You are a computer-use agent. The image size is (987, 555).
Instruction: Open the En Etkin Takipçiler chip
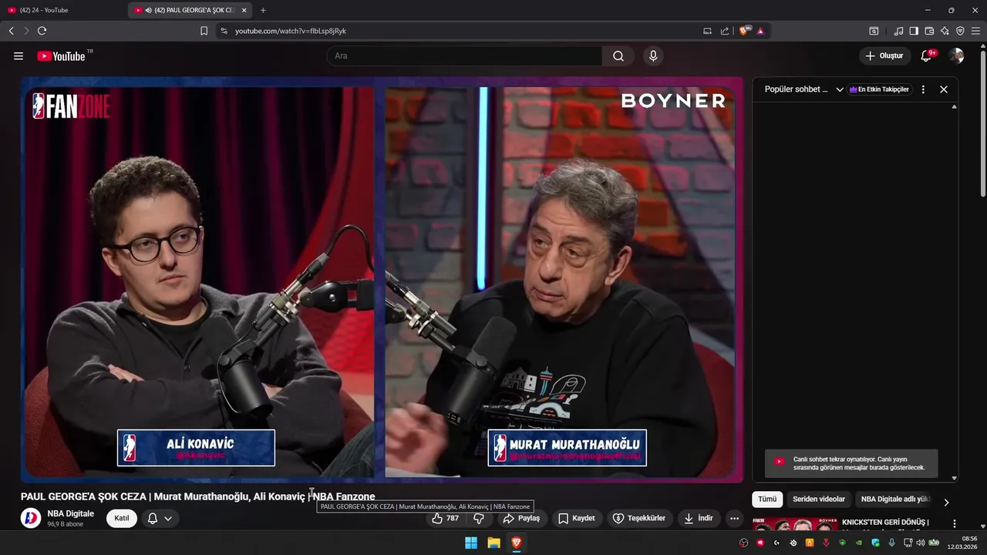(x=879, y=89)
